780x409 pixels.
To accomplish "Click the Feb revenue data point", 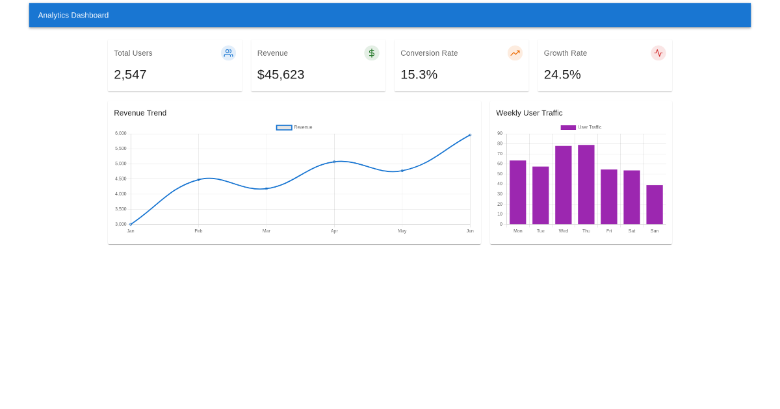I will (x=198, y=180).
